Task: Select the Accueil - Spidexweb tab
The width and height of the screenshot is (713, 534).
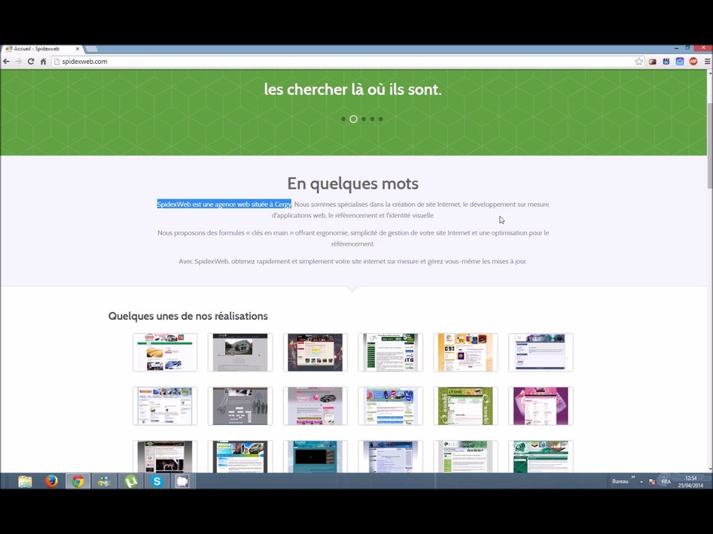Action: coord(42,49)
